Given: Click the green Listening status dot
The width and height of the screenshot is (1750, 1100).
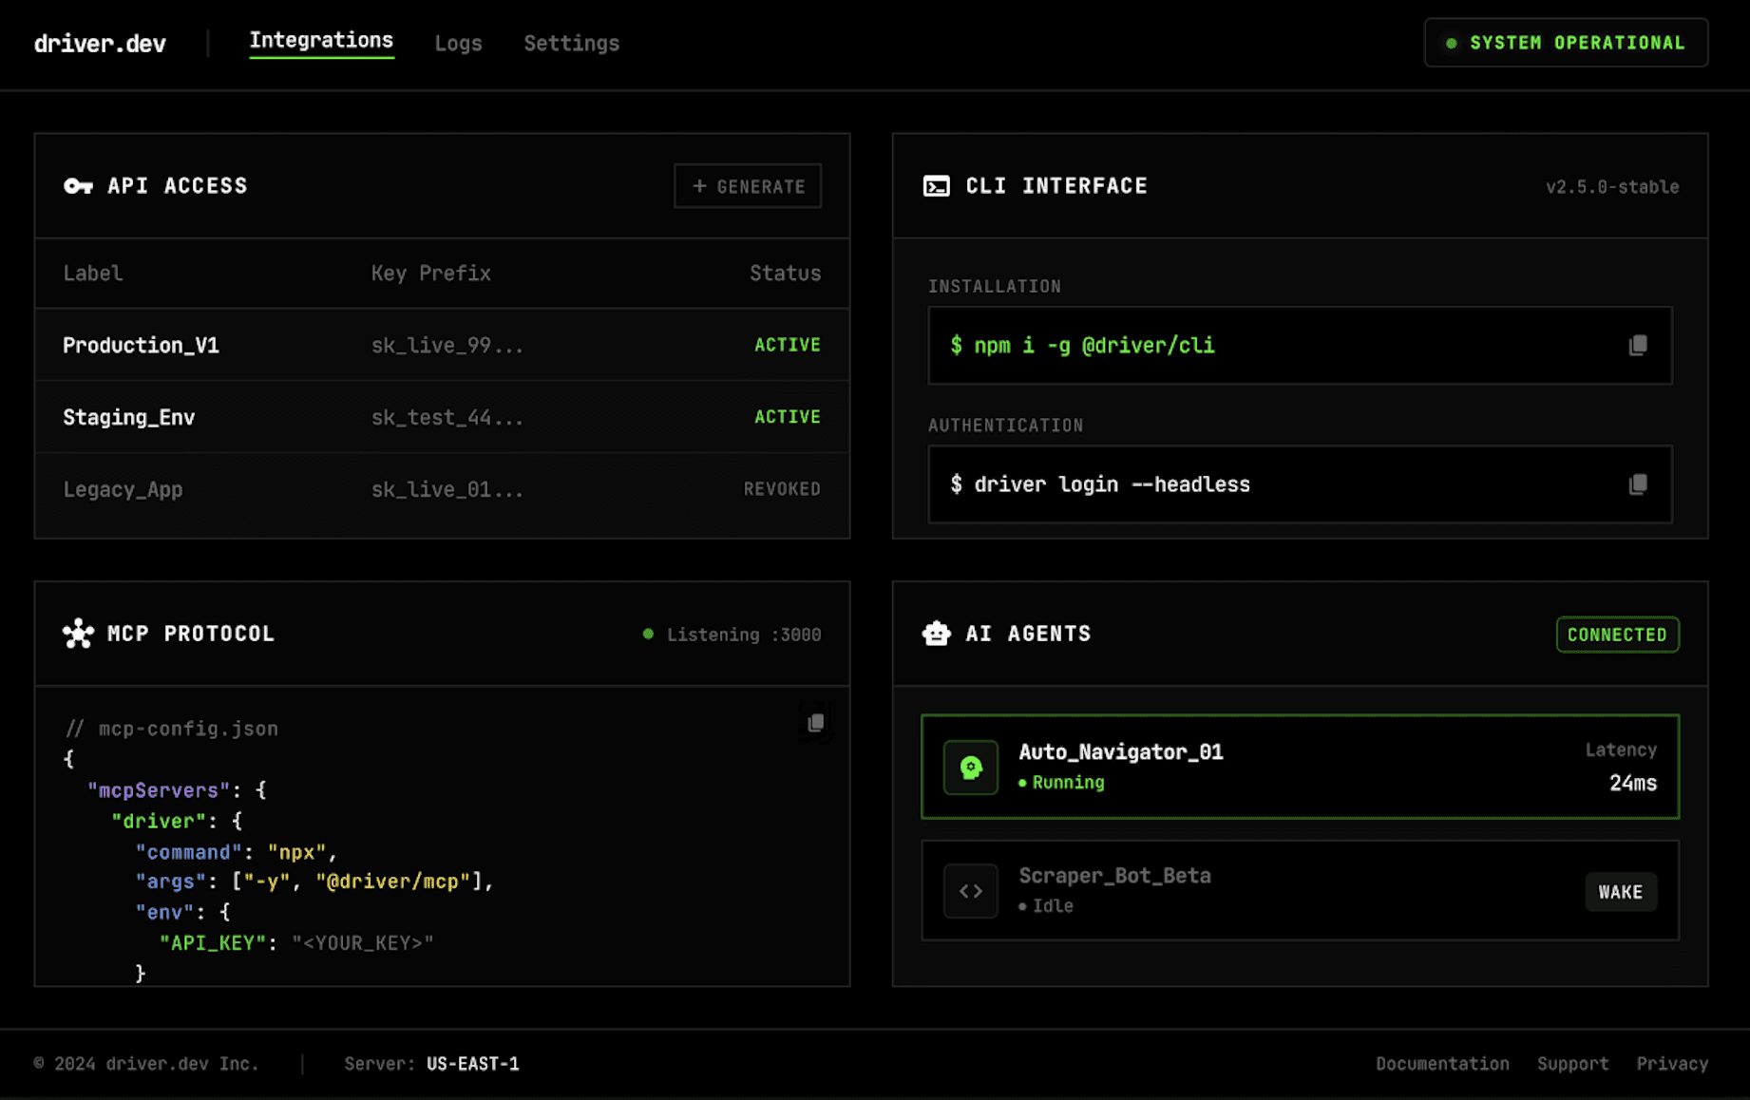Looking at the screenshot, I should [x=648, y=634].
